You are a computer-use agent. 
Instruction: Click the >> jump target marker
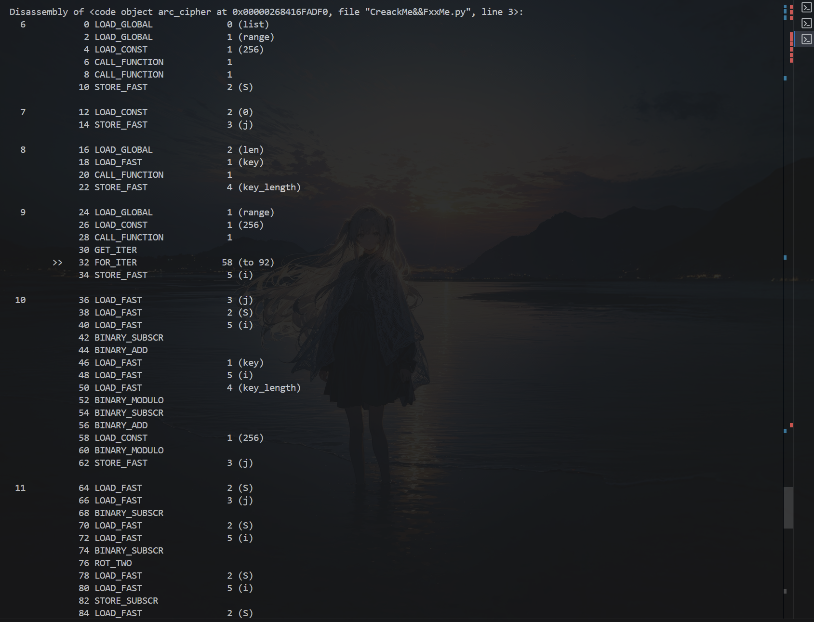point(57,263)
